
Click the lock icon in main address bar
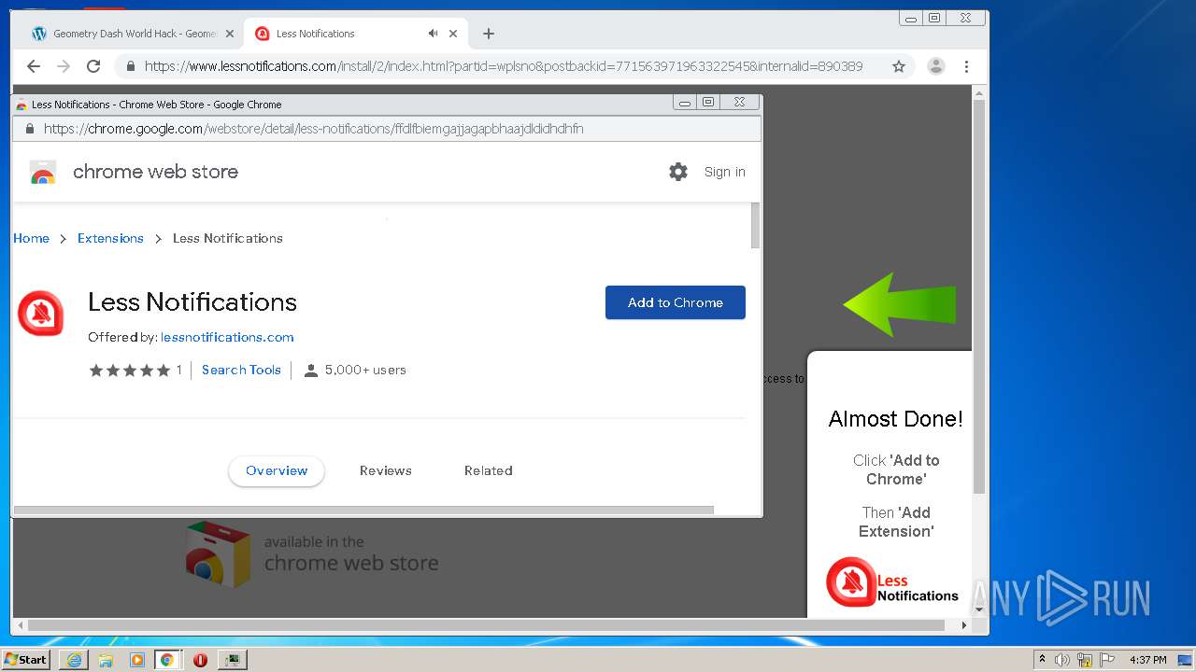(x=130, y=66)
